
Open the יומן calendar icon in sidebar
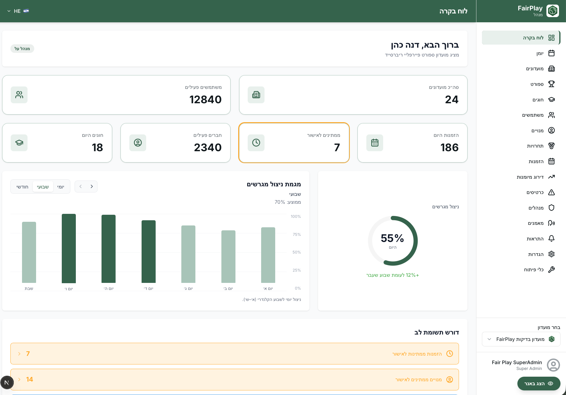[551, 53]
